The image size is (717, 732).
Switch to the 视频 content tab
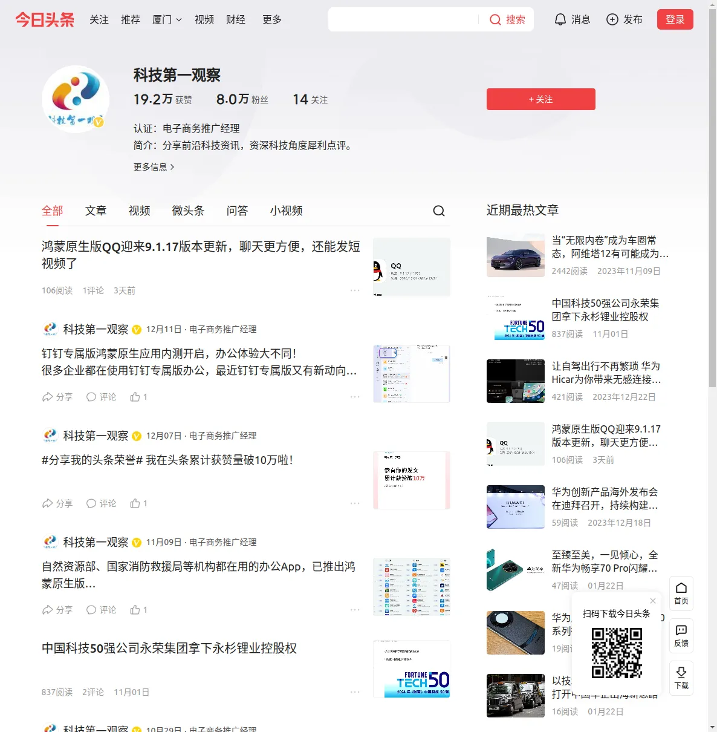pos(140,211)
